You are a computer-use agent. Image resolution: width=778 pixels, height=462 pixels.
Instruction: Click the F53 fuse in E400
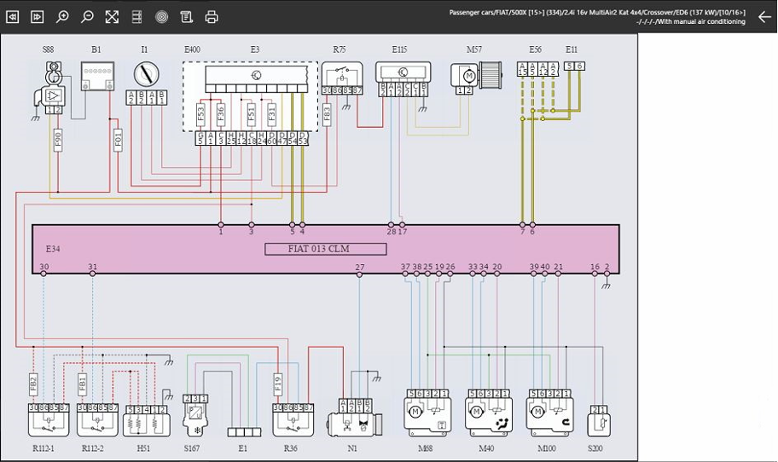(201, 114)
